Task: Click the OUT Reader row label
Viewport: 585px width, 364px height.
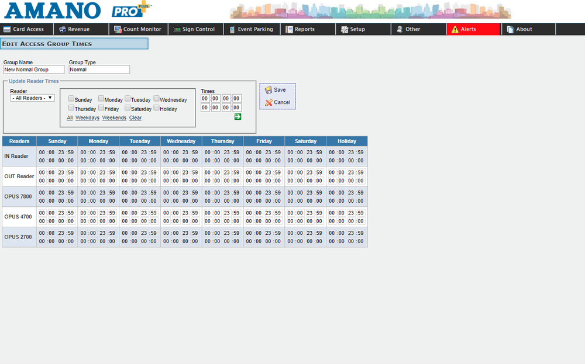Action: [x=19, y=176]
